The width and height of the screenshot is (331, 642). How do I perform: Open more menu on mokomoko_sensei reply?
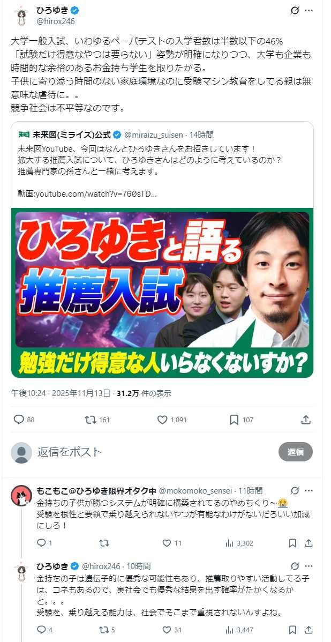[309, 490]
